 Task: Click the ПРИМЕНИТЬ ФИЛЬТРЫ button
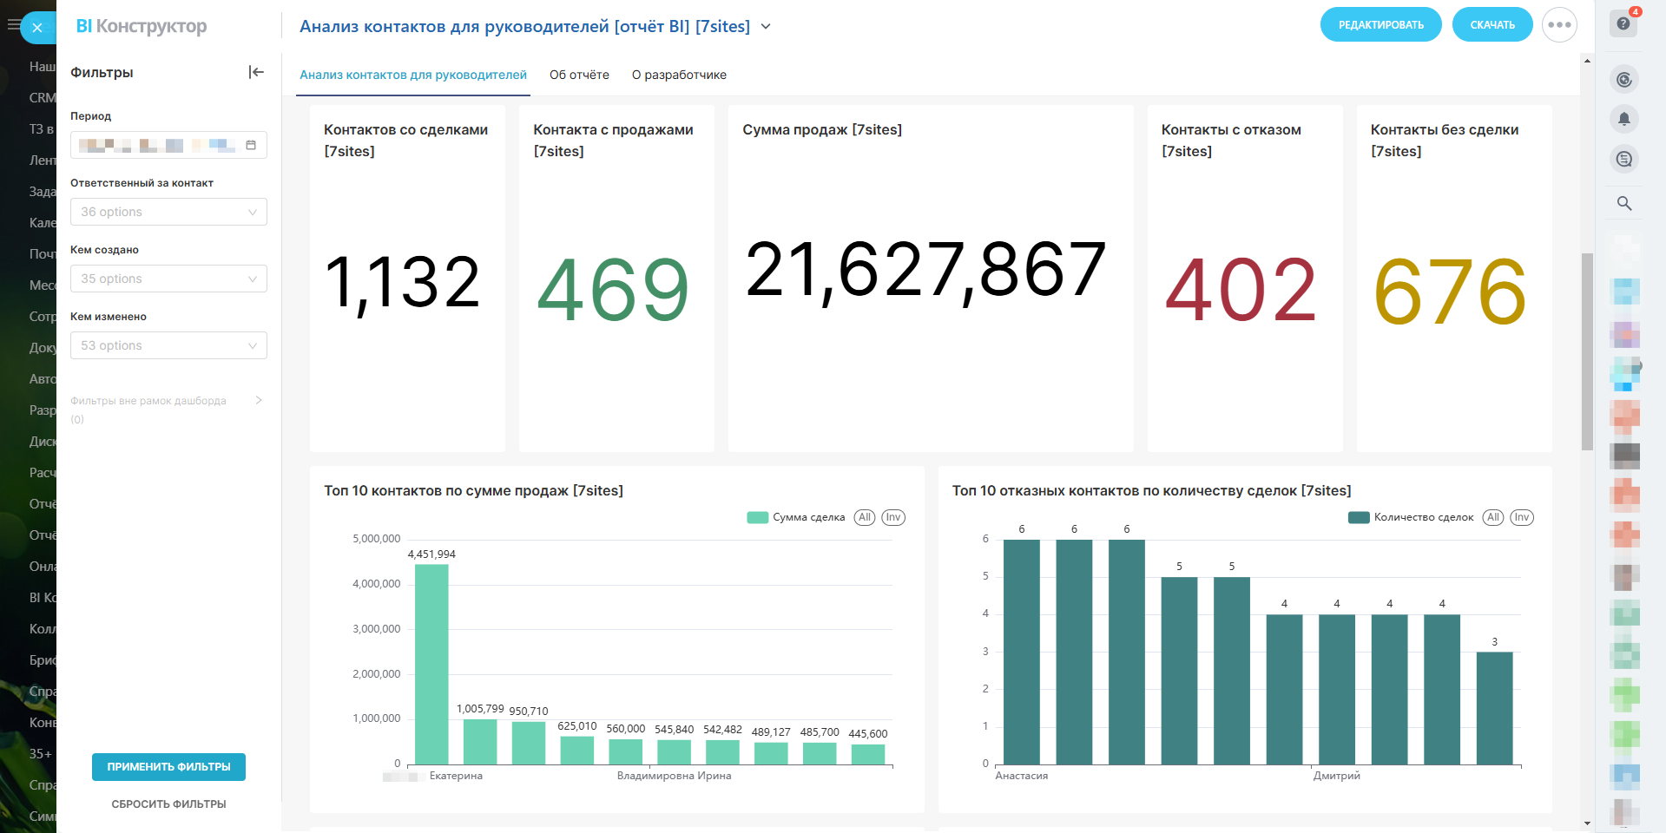pos(168,767)
